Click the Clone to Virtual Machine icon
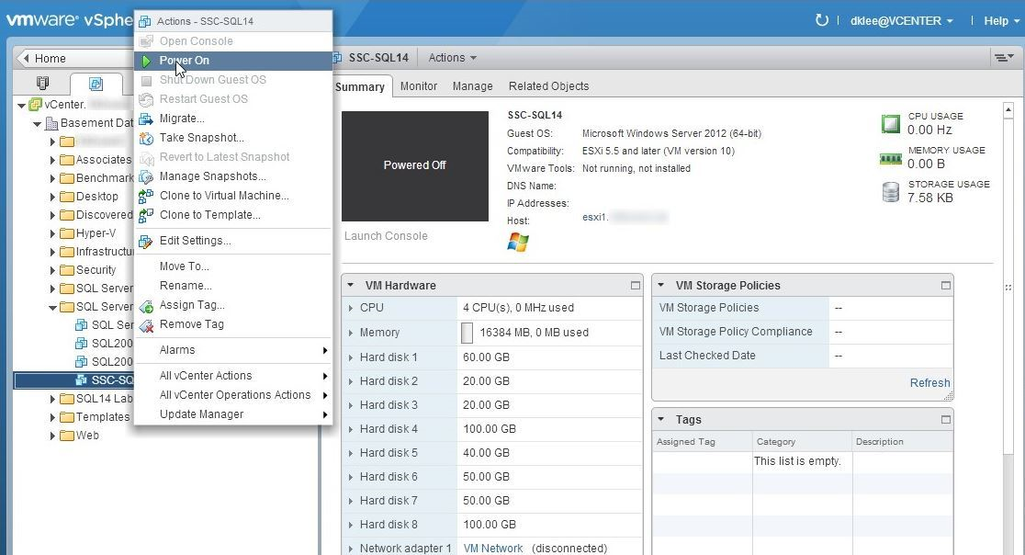 click(x=146, y=196)
